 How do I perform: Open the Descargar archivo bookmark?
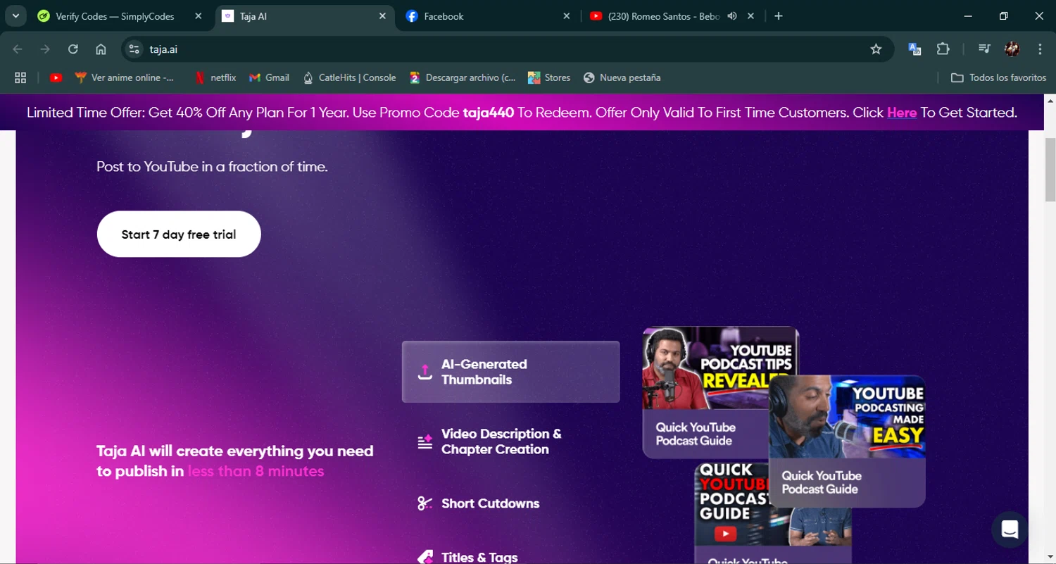click(x=463, y=77)
